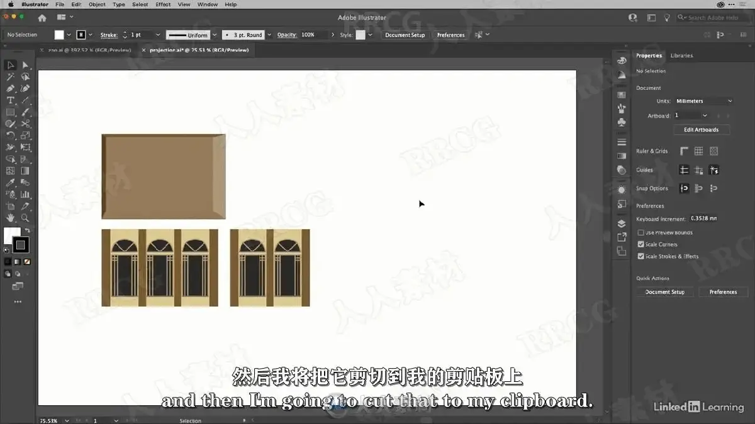
Task: Open the Effect menu
Action: click(x=163, y=4)
